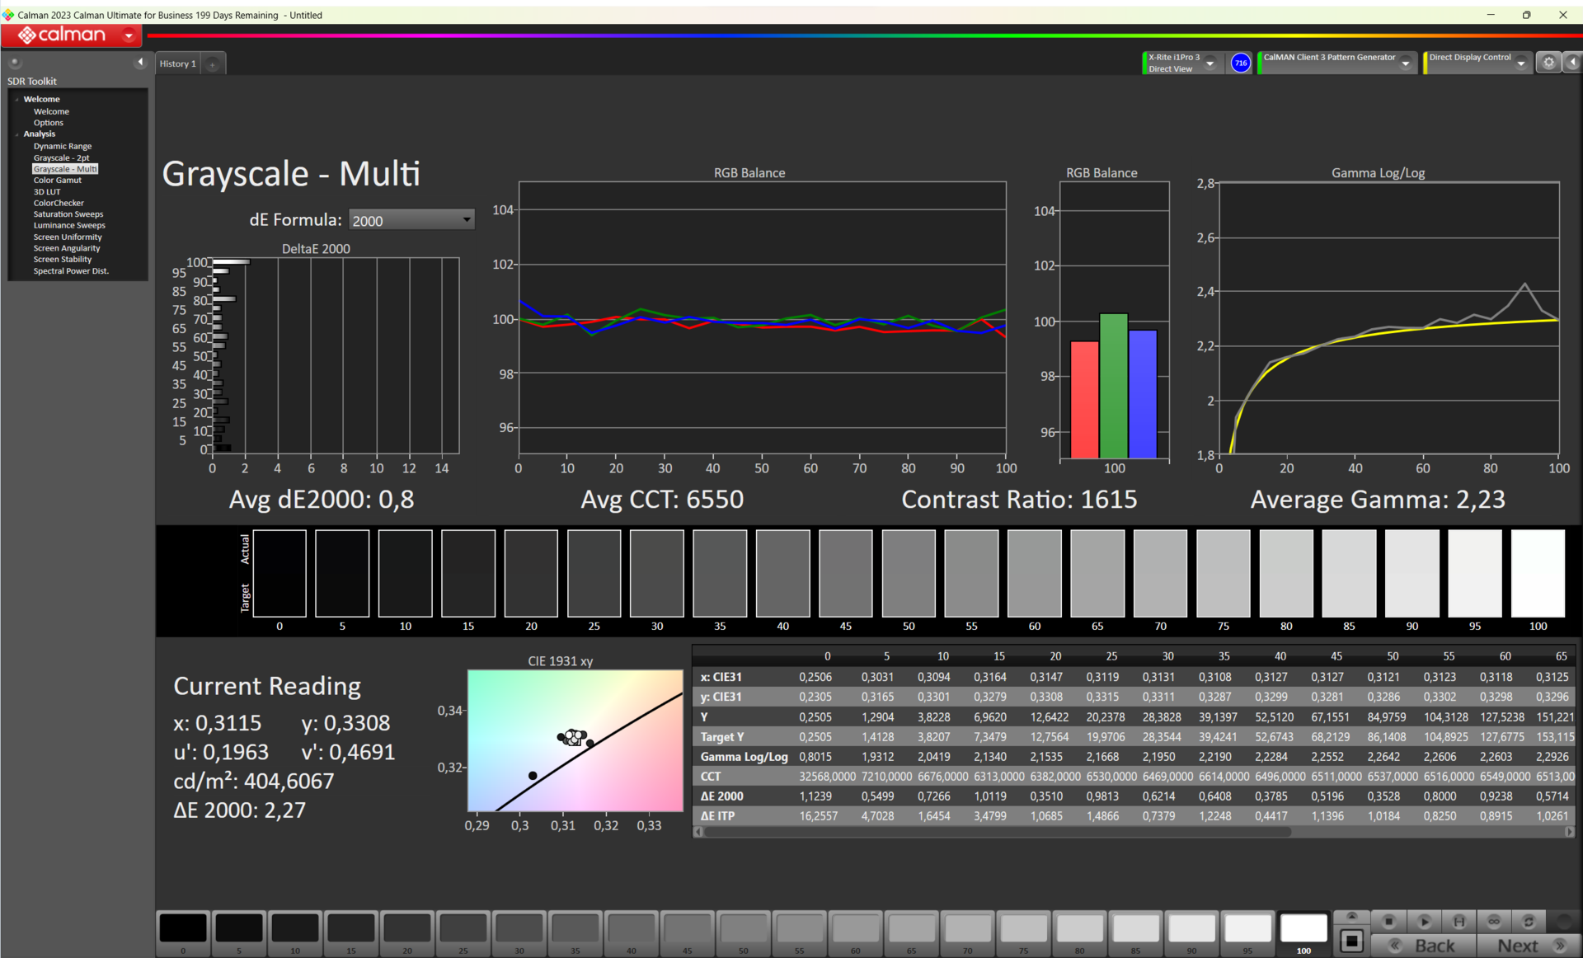The height and width of the screenshot is (958, 1583).
Task: Click the infinity continuous read icon
Action: (1493, 922)
